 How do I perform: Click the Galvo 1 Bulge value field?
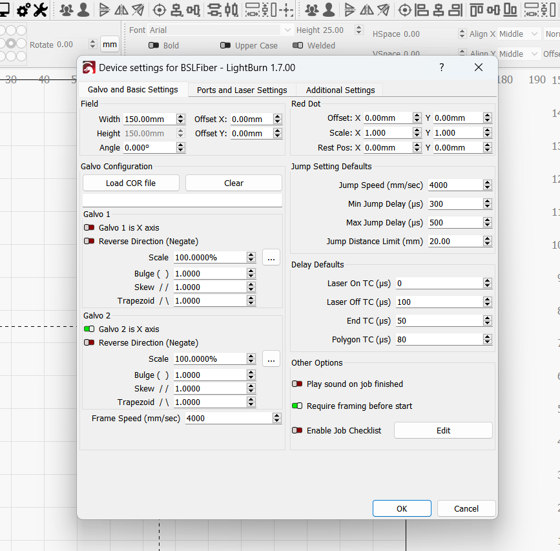pyautogui.click(x=211, y=273)
